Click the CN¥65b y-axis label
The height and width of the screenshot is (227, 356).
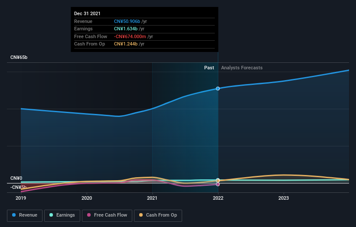(x=19, y=57)
